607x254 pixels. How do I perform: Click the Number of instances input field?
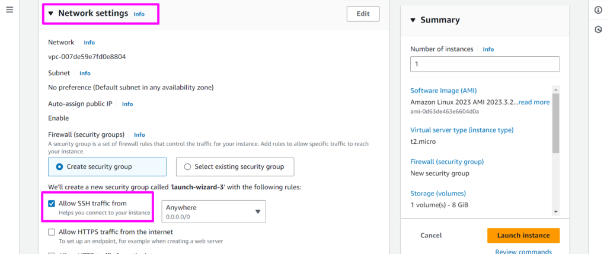pos(485,64)
